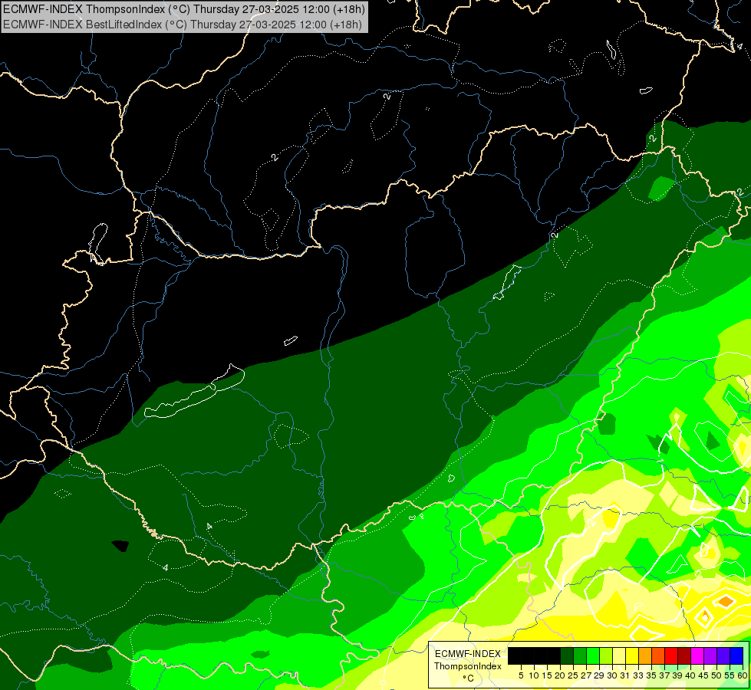Click legend tick value 31
751x690 pixels.
625,675
